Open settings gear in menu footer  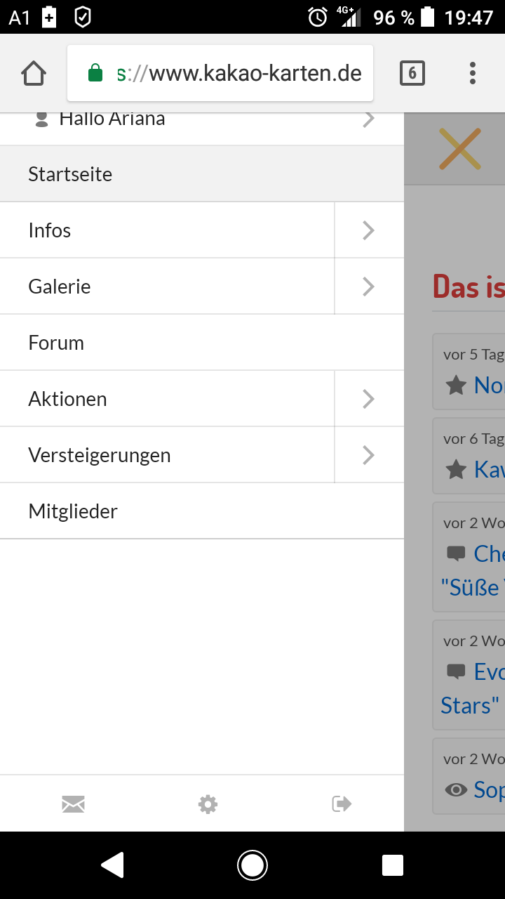pyautogui.click(x=208, y=803)
